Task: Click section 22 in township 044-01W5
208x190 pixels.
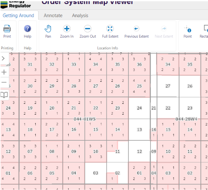Action: pos(96,108)
